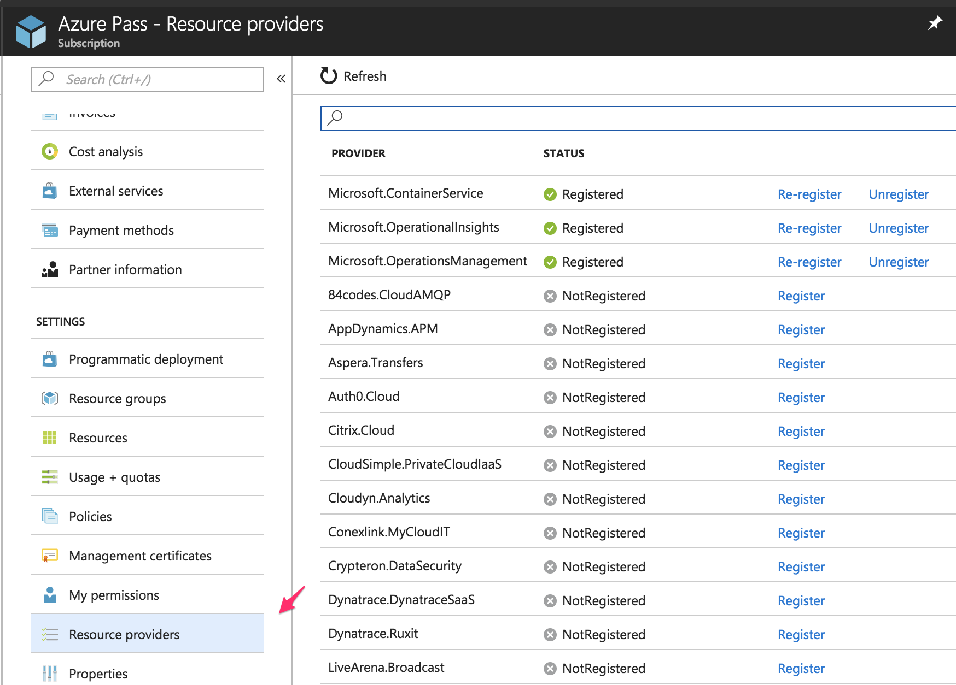Unregister Microsoft.OperationsManagement

[x=899, y=262]
